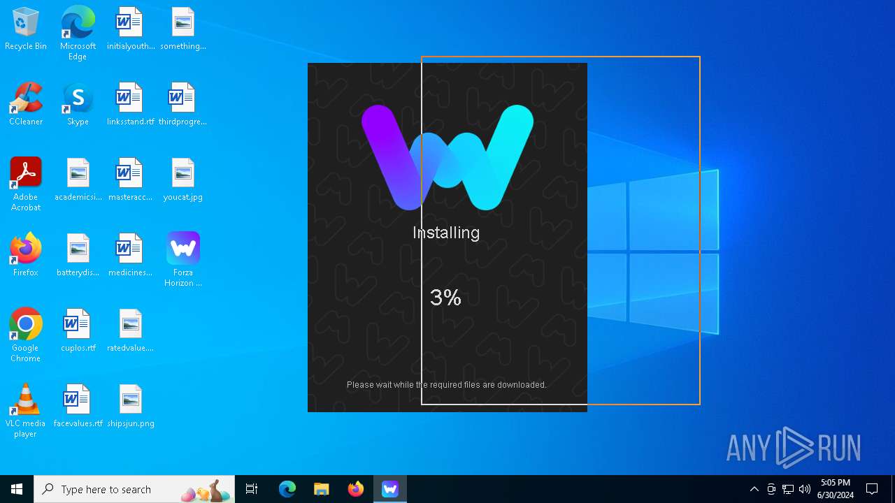The height and width of the screenshot is (503, 895).
Task: Select the cuplos.rtf file
Action: pyautogui.click(x=78, y=330)
